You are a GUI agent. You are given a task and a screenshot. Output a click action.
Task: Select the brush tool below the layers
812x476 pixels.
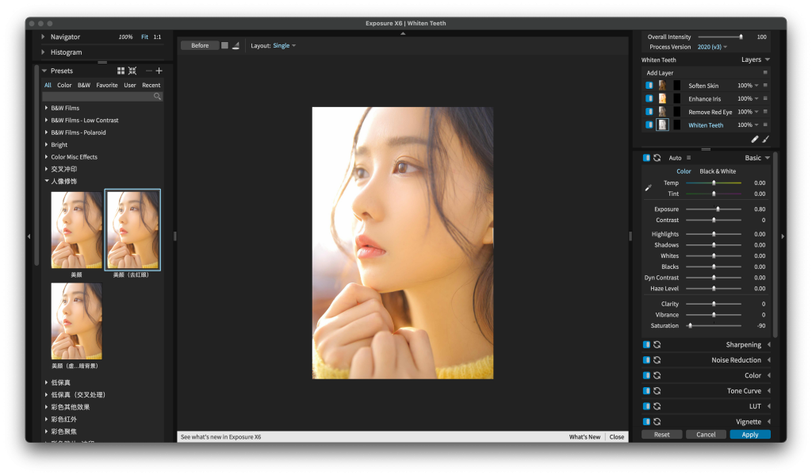(x=765, y=139)
